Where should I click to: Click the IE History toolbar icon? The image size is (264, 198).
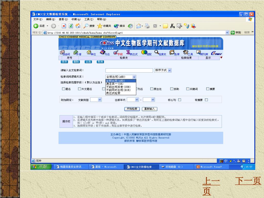[130, 26]
